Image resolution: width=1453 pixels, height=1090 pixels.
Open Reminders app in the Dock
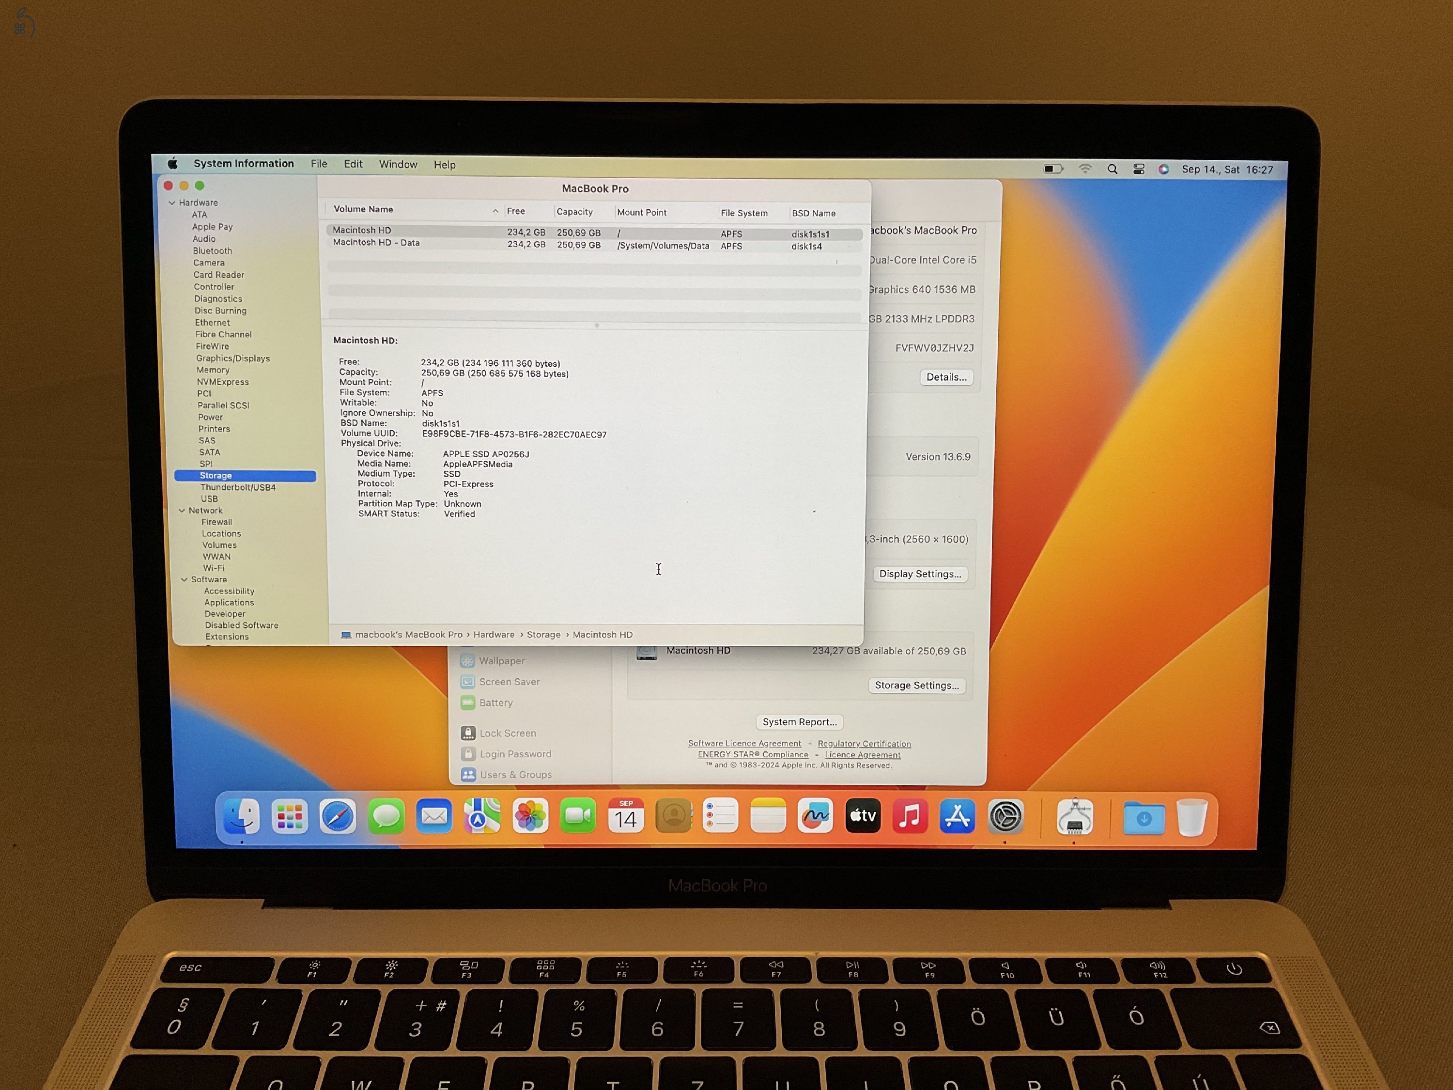coord(721,816)
